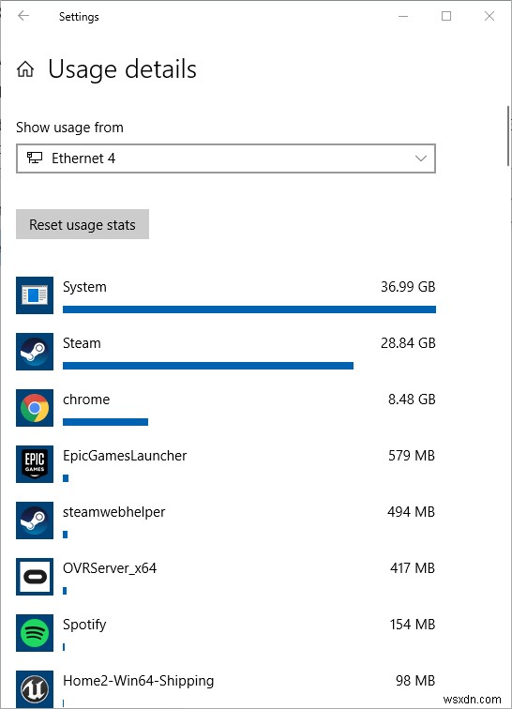Click the Usage details heading
512x709 pixels.
[x=122, y=69]
